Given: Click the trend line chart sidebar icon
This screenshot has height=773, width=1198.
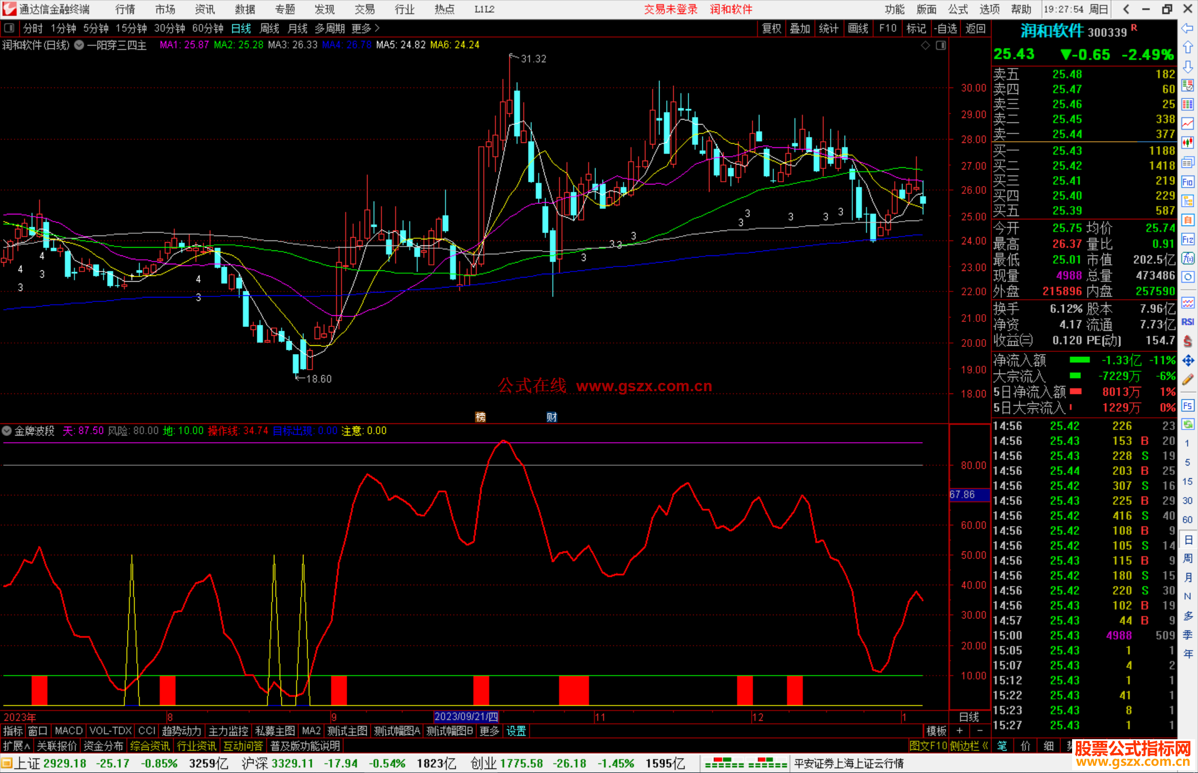Looking at the screenshot, I should pyautogui.click(x=1187, y=124).
